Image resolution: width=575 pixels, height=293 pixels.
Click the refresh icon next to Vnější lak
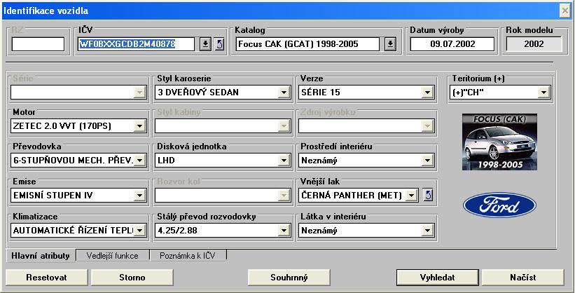(x=429, y=195)
